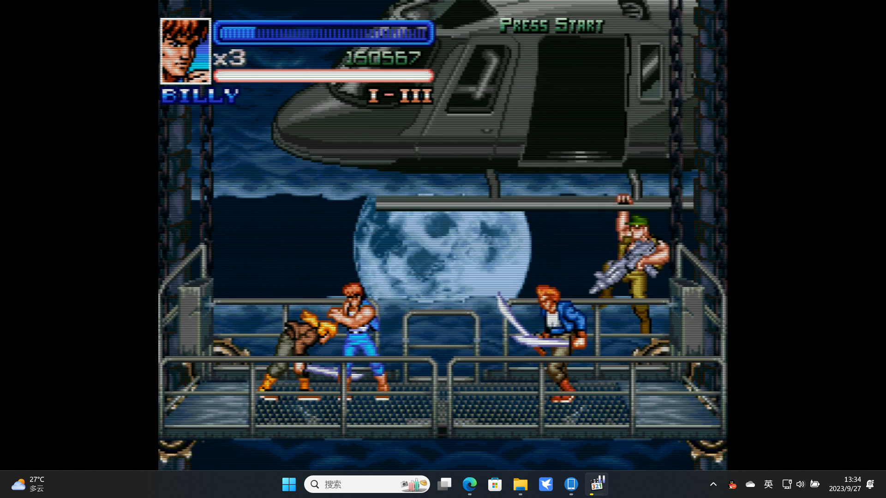Screen dimensions: 886x498
Task: Click the sunglasses fighter in blue pants
Action: [x=360, y=340]
